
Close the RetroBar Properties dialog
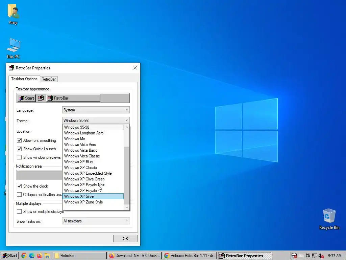(135, 68)
